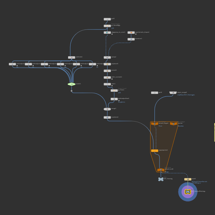Select the gr_frameEdge group create node
The width and height of the screenshot is (215, 215).
[107, 26]
